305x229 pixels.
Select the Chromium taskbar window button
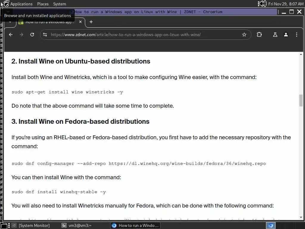[136, 225]
